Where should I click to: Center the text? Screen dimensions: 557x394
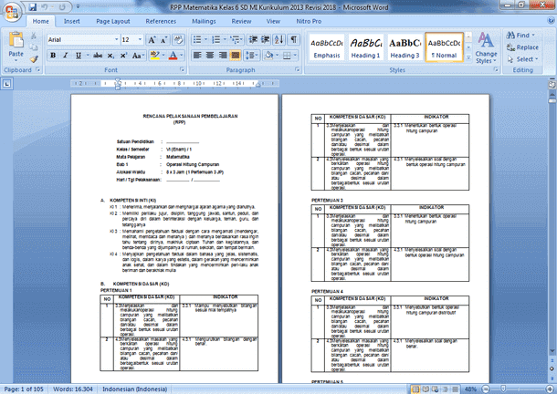tap(210, 56)
